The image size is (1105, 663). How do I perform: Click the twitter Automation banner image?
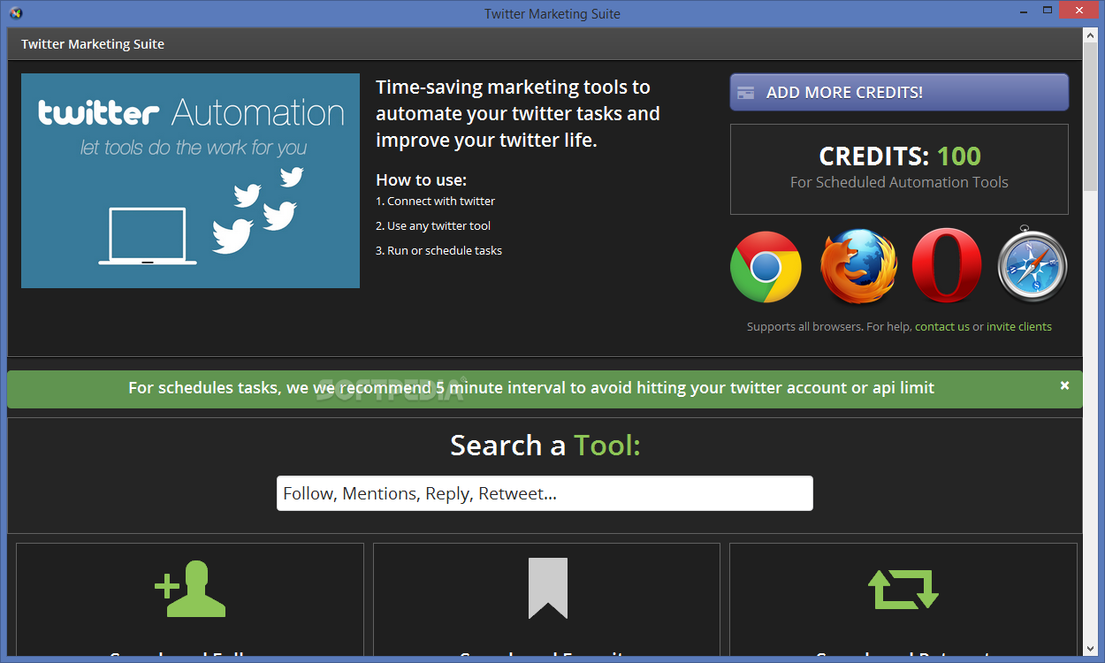190,180
